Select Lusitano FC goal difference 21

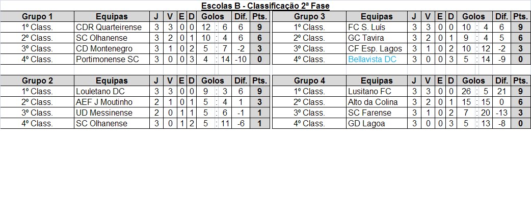(x=501, y=91)
